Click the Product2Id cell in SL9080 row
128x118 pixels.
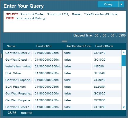tap(48, 87)
